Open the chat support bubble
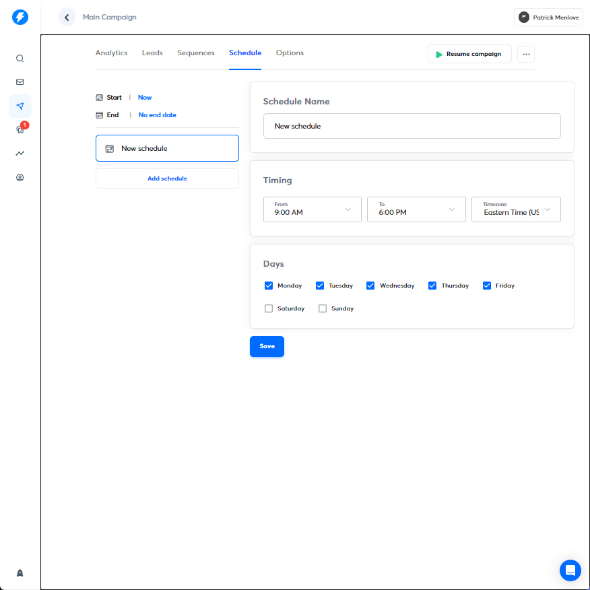 coord(570,570)
